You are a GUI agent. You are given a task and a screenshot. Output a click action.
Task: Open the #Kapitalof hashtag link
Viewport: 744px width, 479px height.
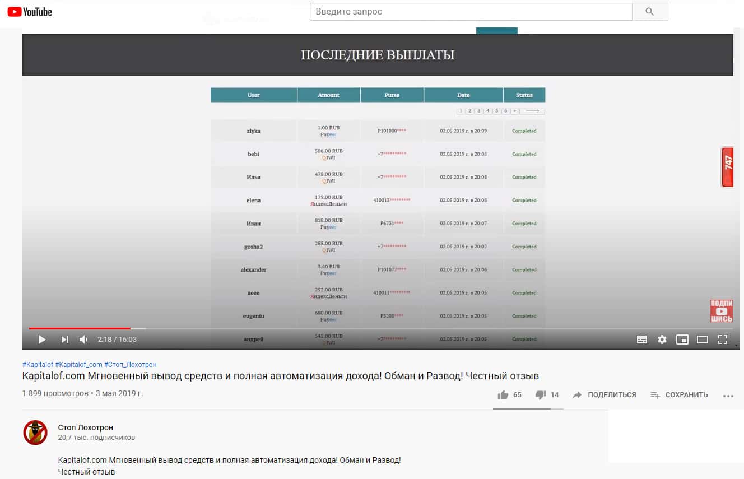pyautogui.click(x=37, y=365)
